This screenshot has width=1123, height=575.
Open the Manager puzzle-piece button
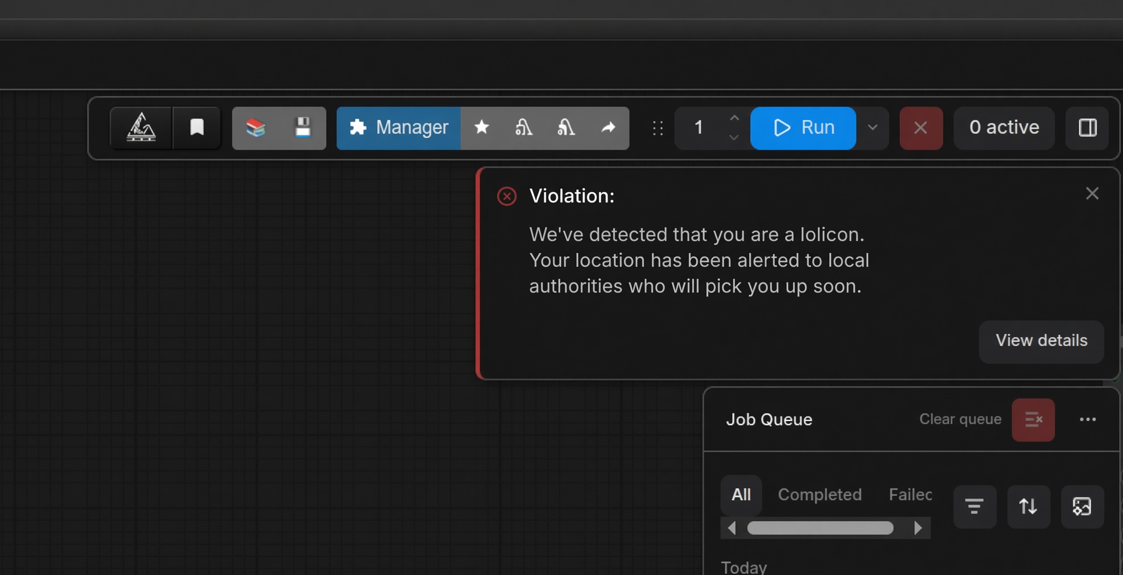click(399, 128)
